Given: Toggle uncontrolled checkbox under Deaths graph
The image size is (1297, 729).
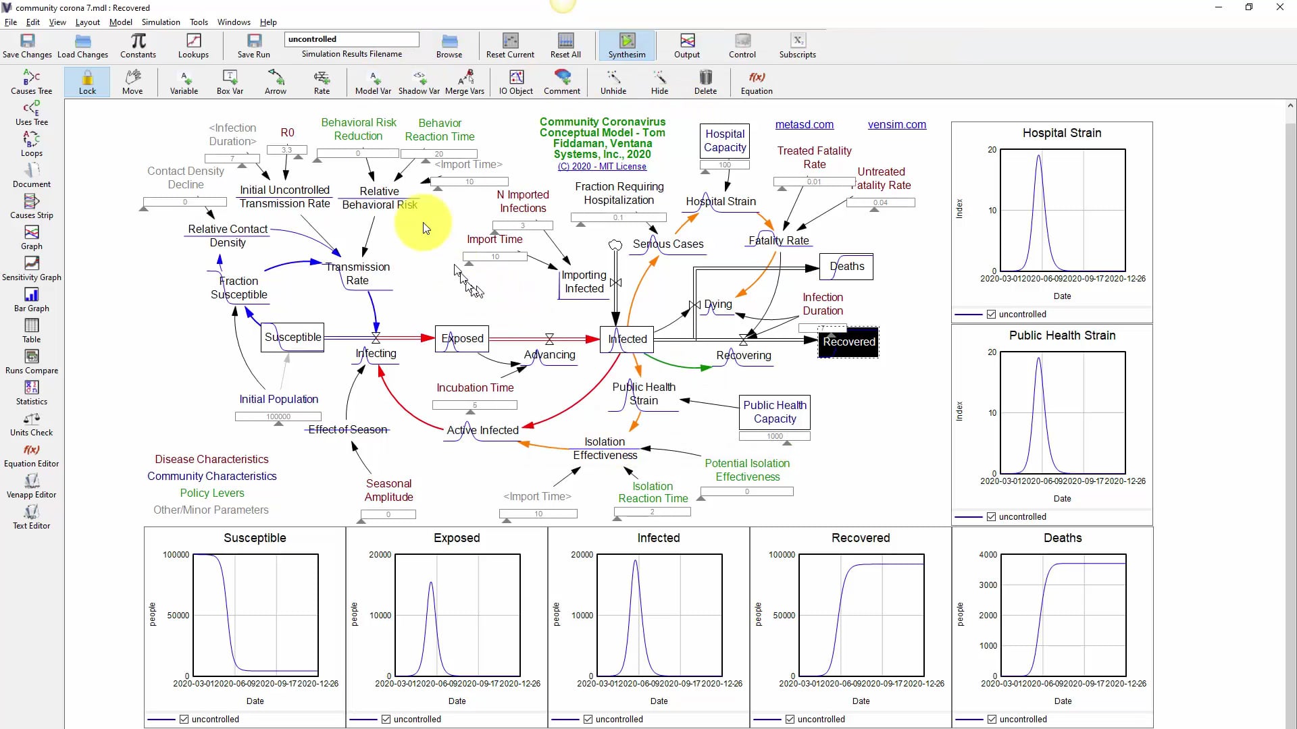Looking at the screenshot, I should 992,720.
